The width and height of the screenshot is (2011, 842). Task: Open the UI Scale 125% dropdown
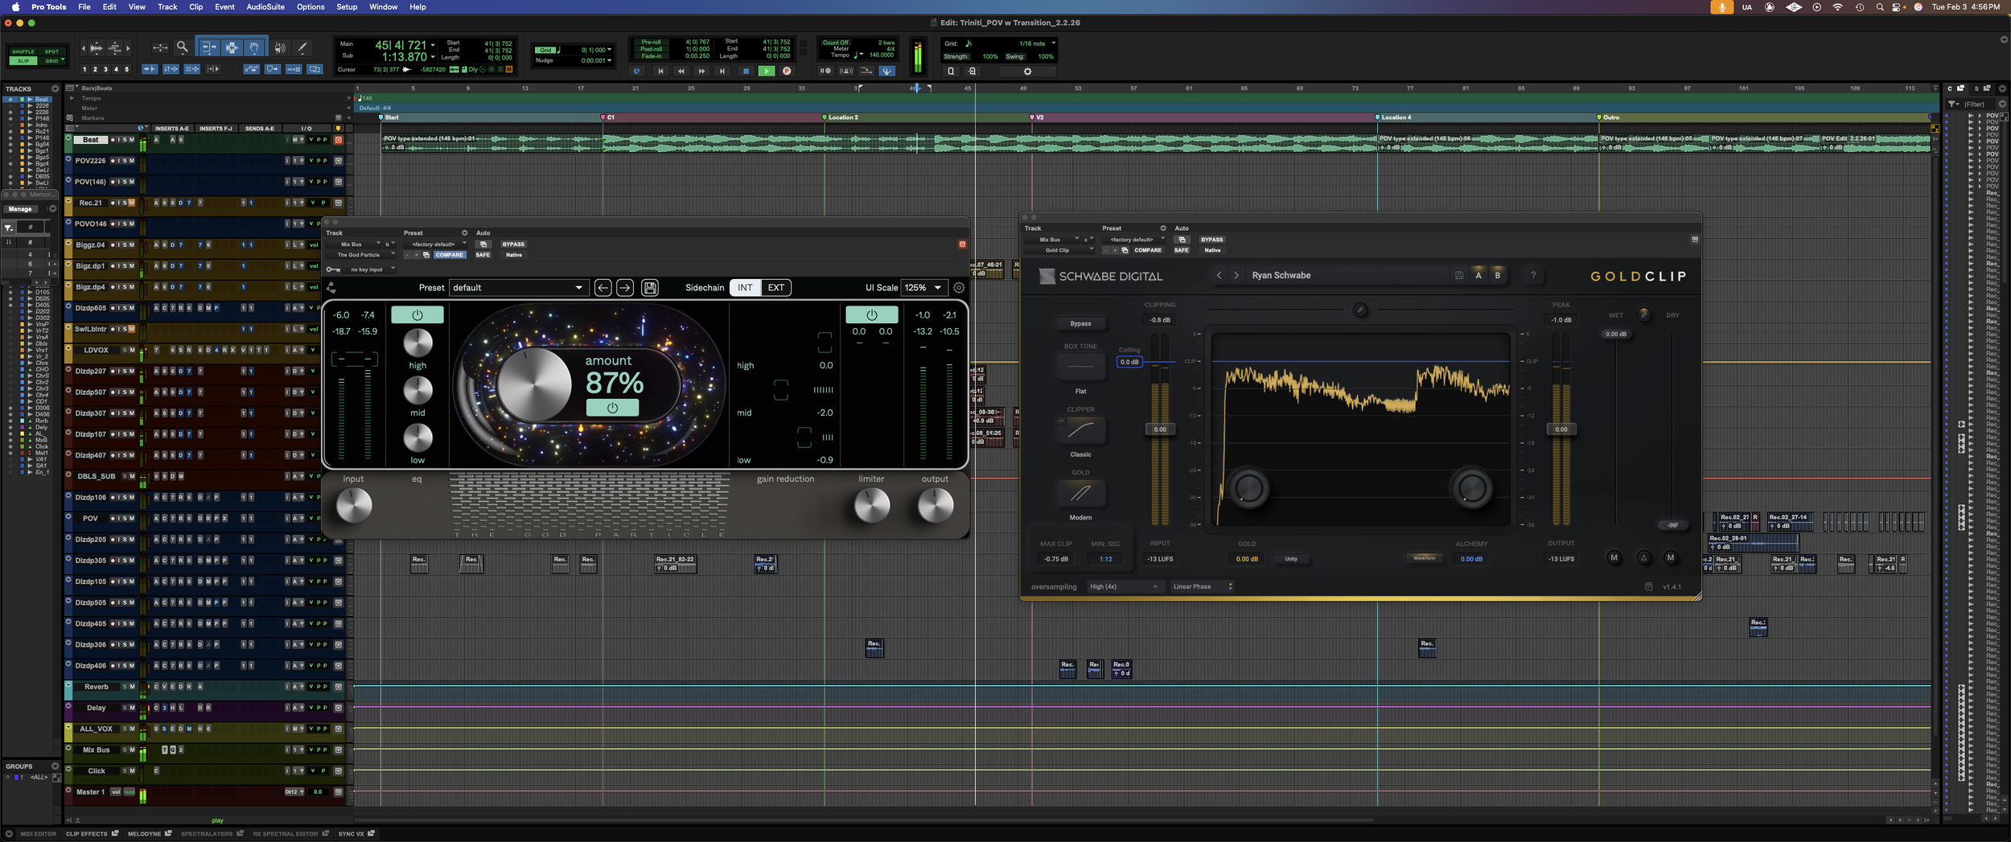click(923, 288)
